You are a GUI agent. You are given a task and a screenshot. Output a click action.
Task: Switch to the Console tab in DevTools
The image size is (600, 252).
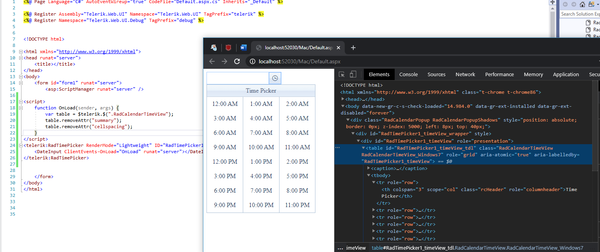(x=408, y=74)
